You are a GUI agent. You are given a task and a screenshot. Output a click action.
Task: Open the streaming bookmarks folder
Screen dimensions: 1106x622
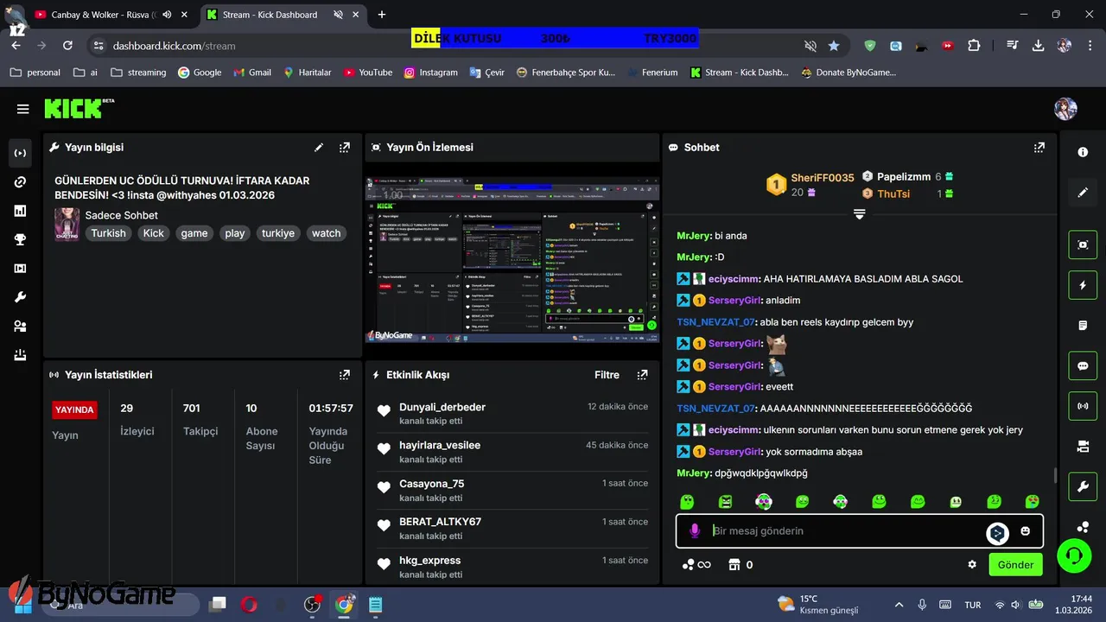pyautogui.click(x=138, y=73)
